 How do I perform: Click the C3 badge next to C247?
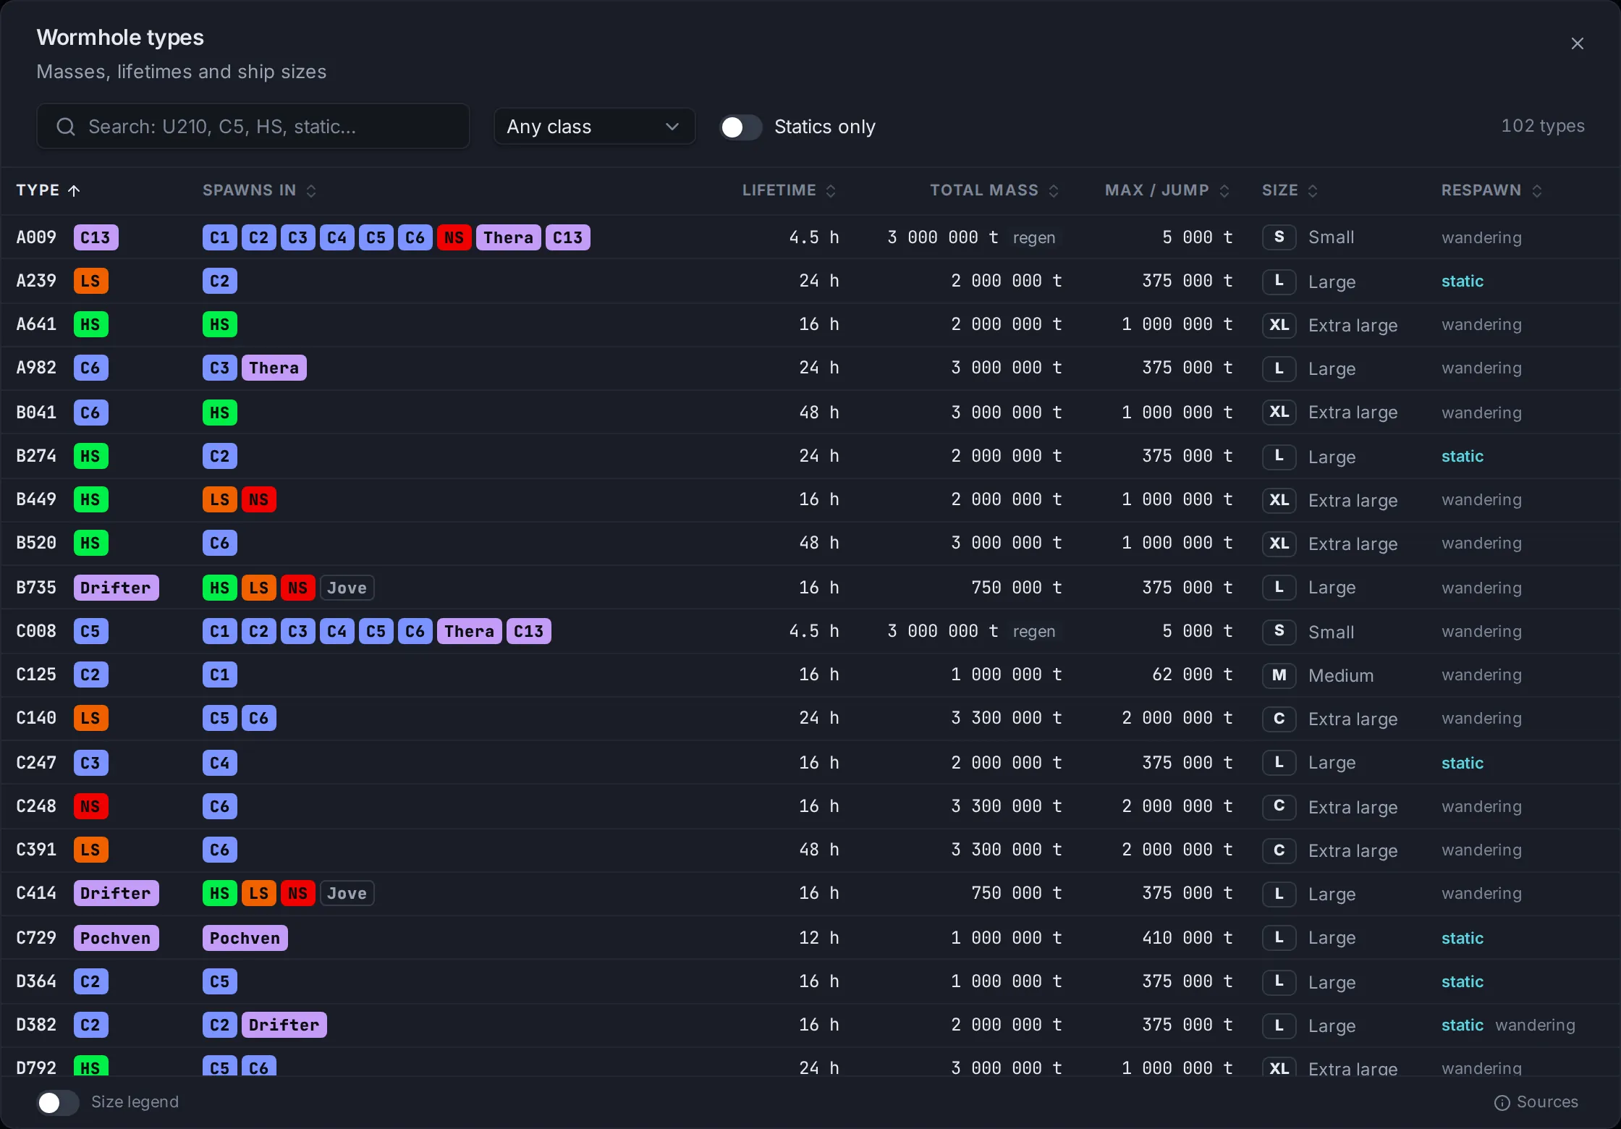[x=90, y=763]
